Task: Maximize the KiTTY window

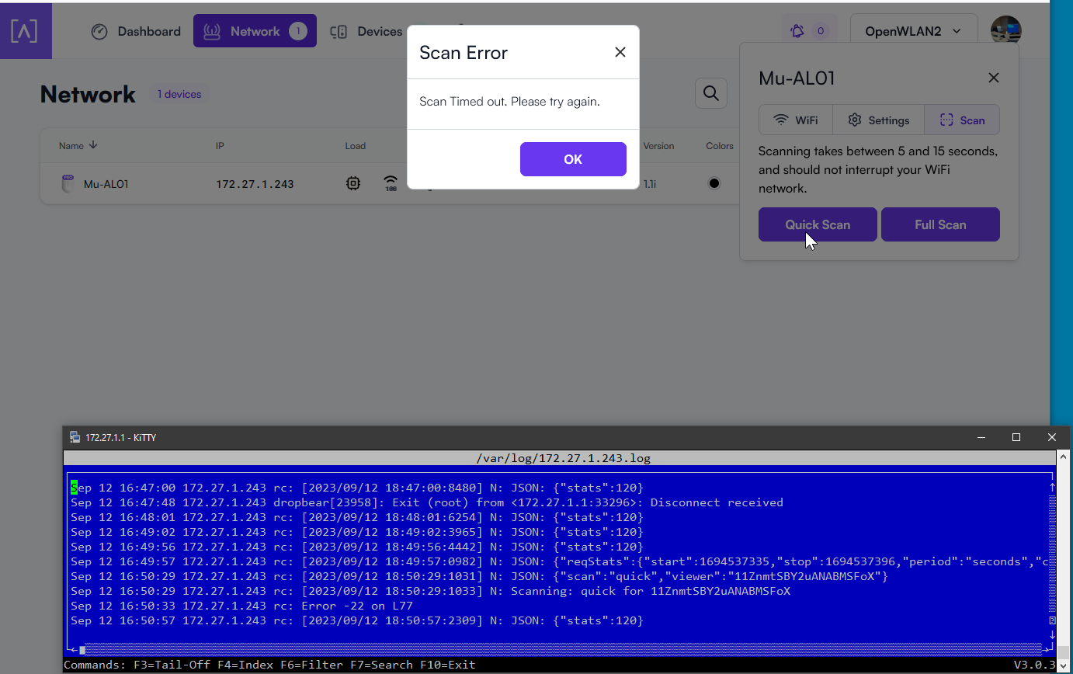Action: click(1016, 437)
